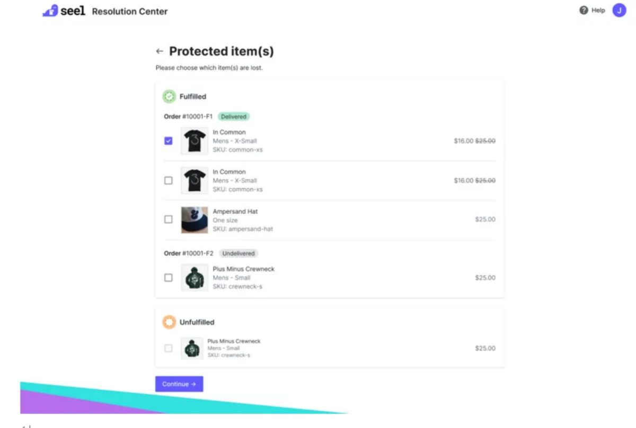Click the Delivered status badge
Viewport: 636px width, 428px height.
coord(233,116)
